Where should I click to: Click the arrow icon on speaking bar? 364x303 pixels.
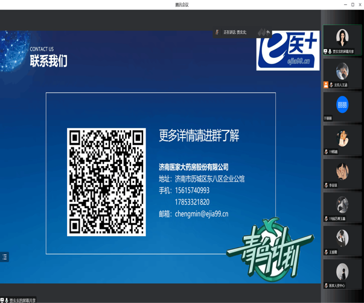click(268, 32)
